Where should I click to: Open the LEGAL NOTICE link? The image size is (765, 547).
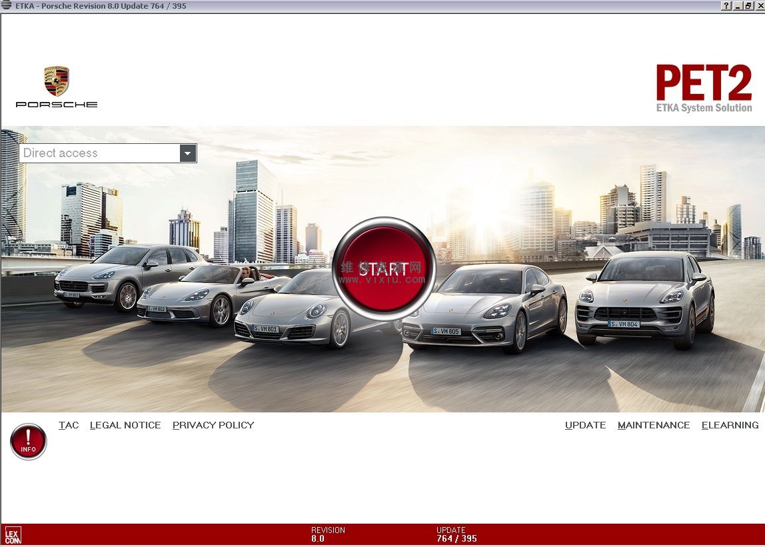point(125,425)
